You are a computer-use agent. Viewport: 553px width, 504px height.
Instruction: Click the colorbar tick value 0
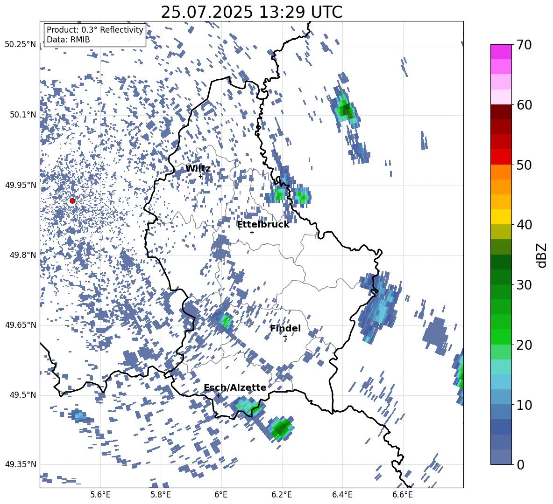click(521, 464)
